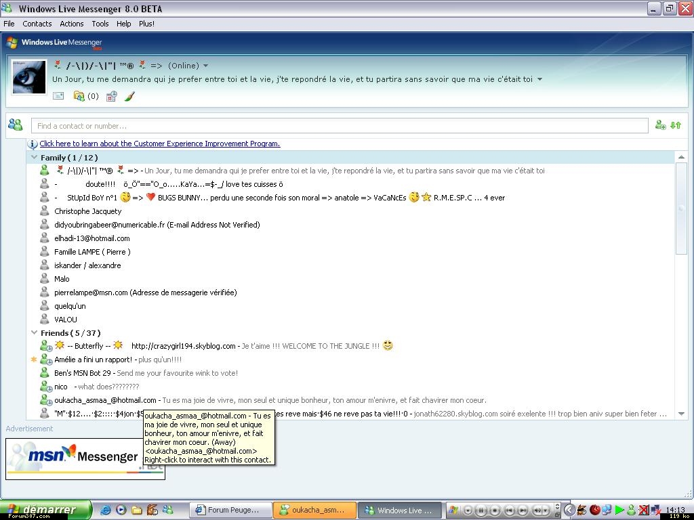Click the Windows Live ... taskbar button
The image size is (694, 520).
[x=399, y=510]
